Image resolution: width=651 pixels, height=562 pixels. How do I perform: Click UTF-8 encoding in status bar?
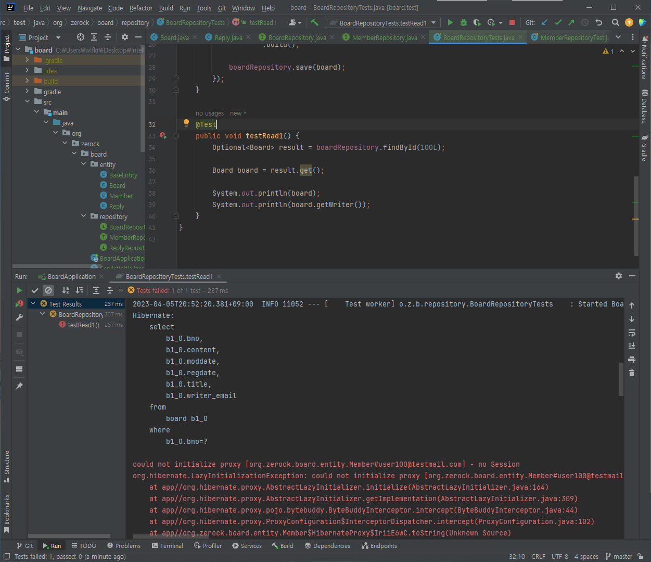point(560,556)
